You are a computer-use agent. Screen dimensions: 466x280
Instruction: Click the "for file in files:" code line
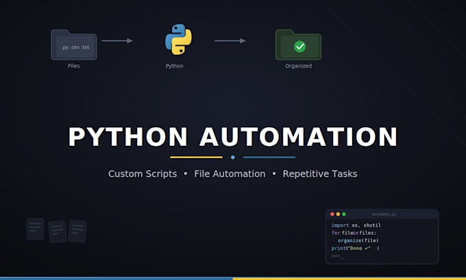tap(354, 233)
